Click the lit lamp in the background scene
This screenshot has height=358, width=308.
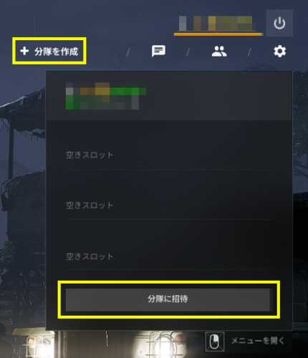tap(165, 345)
